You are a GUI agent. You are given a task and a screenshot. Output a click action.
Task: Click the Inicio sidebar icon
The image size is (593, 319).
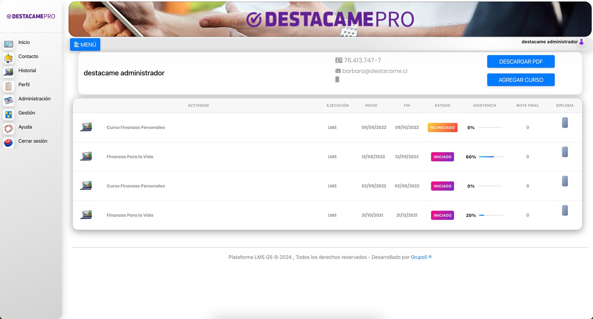coord(9,44)
